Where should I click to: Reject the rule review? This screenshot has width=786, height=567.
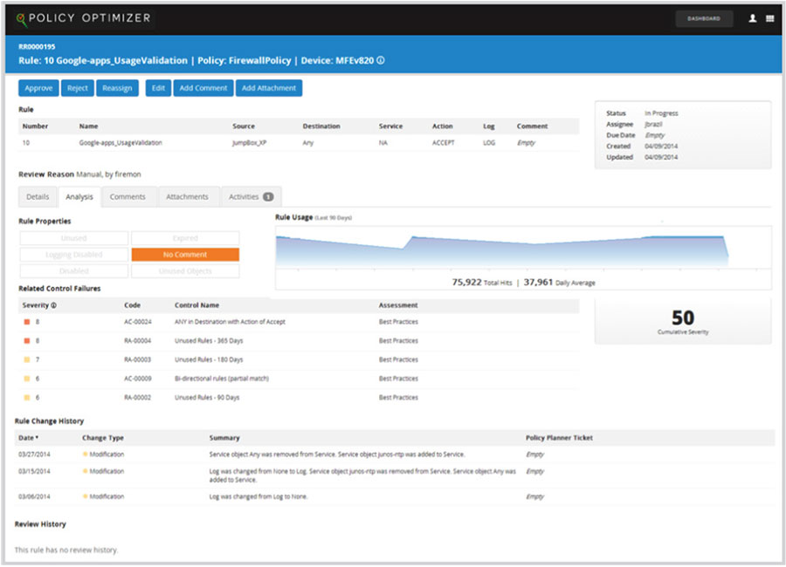tap(77, 88)
